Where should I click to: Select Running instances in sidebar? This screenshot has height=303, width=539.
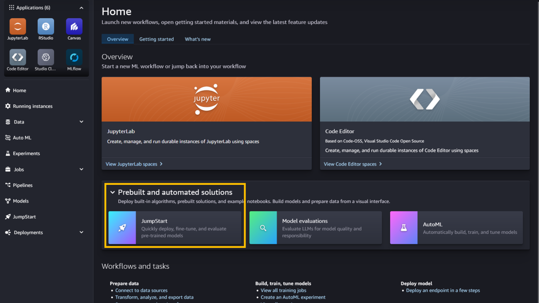click(x=33, y=106)
